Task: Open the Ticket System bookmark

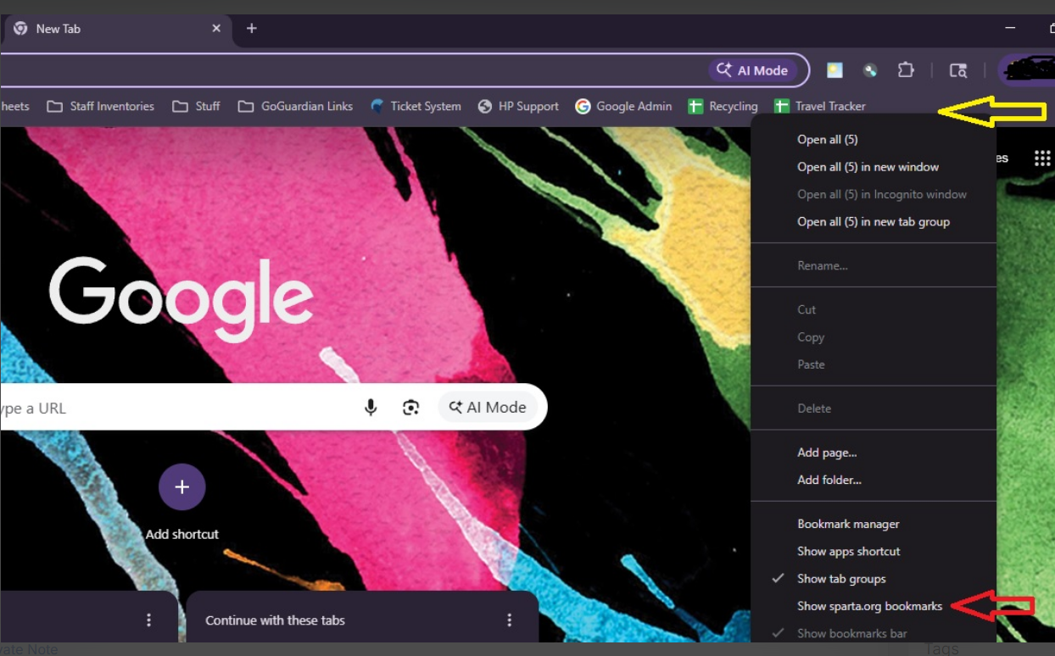Action: 416,106
